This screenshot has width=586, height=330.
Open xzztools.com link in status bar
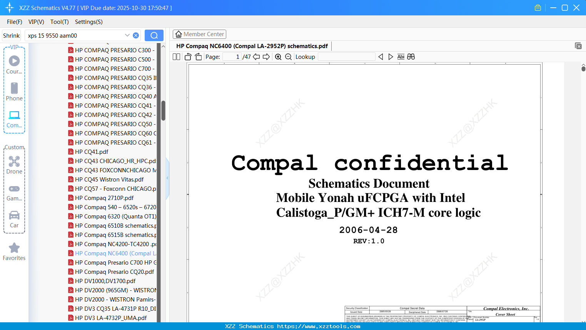(x=319, y=326)
